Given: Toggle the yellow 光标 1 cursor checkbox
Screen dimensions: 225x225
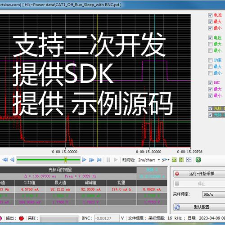Looking at the screenshot, I should pyautogui.click(x=210, y=108).
